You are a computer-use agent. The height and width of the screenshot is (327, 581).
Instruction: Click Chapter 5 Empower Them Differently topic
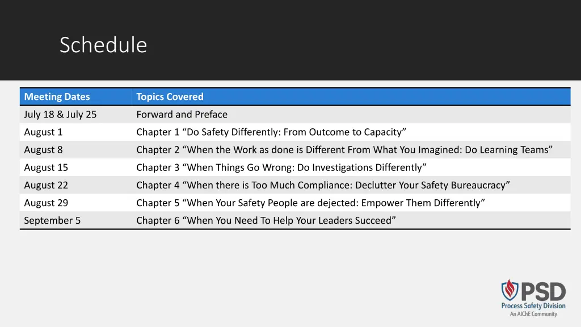pyautogui.click(x=310, y=203)
